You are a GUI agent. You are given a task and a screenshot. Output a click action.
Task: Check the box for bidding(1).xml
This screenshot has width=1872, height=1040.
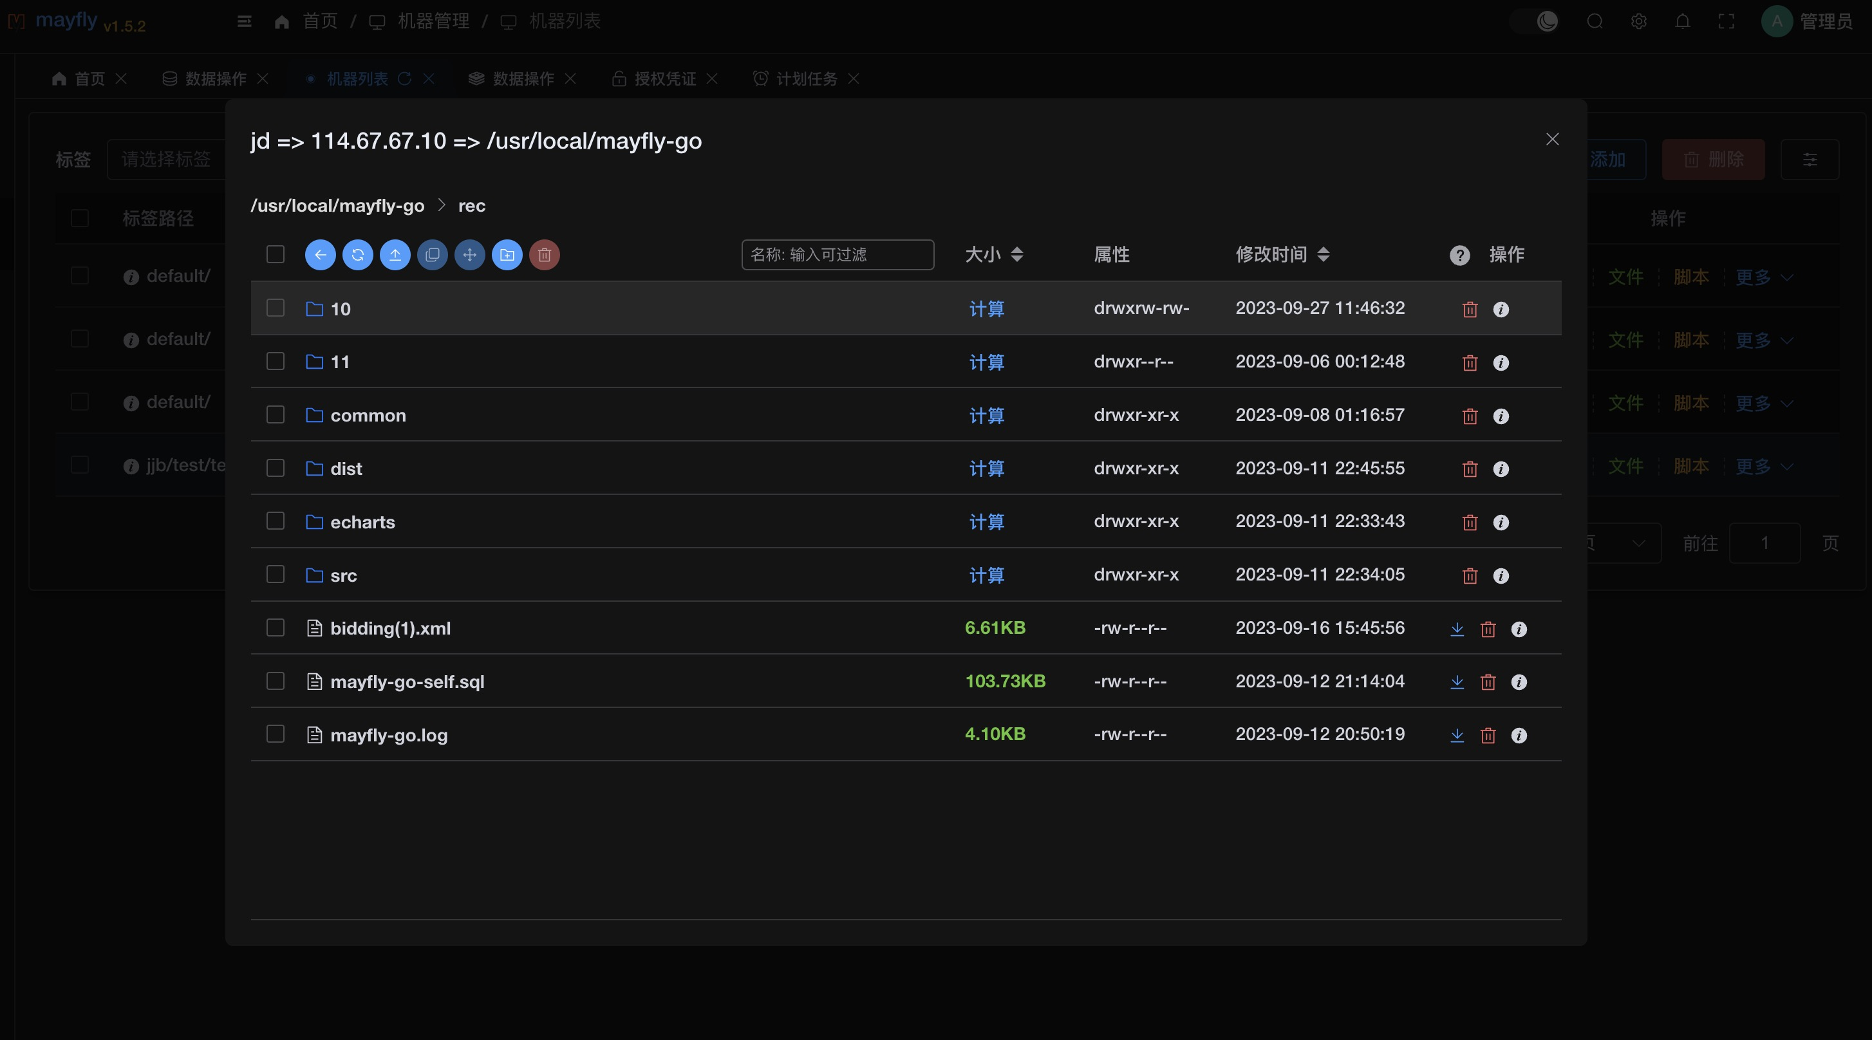(275, 627)
